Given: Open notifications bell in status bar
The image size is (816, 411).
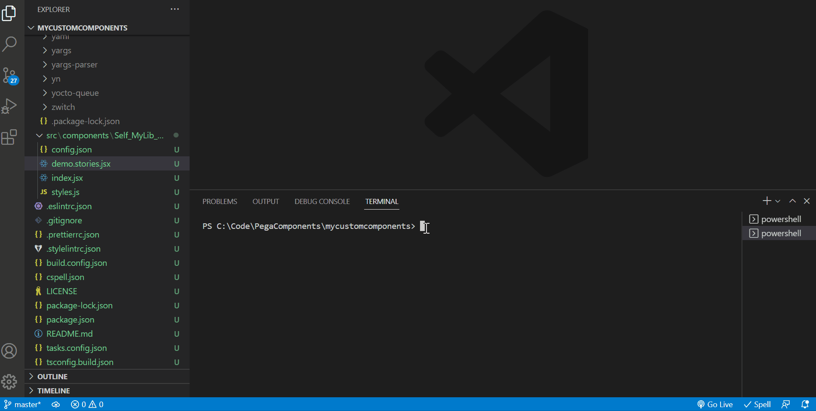Looking at the screenshot, I should (x=805, y=405).
